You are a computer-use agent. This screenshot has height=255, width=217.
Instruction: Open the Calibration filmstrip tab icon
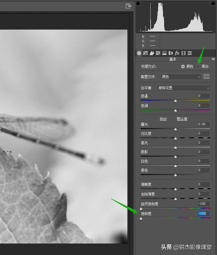pyautogui.click(x=183, y=53)
